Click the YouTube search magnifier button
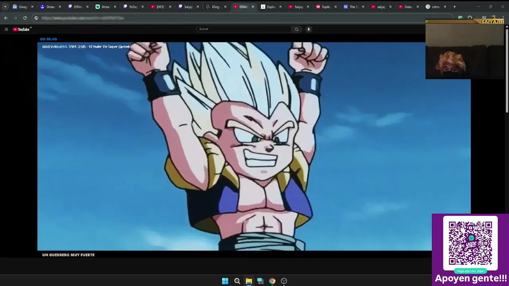 297,29
